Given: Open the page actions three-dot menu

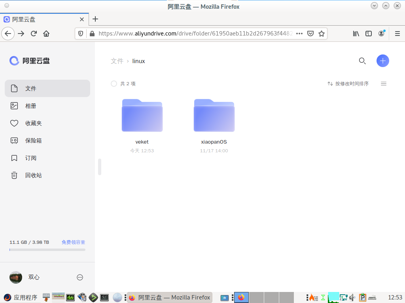Looking at the screenshot, I should click(x=299, y=34).
